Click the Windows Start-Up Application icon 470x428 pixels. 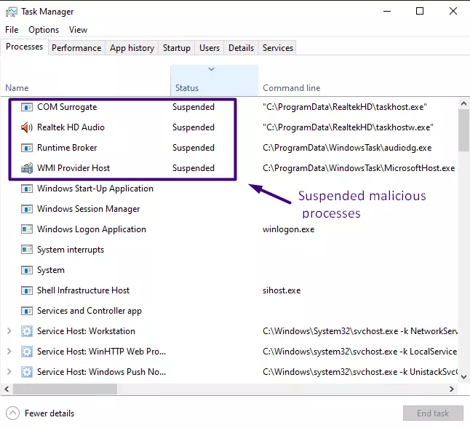pos(27,189)
